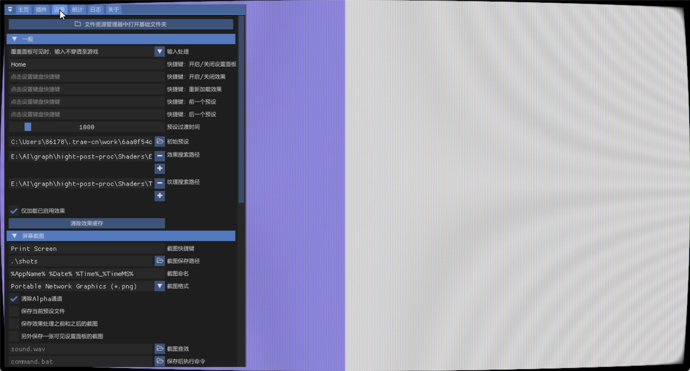
Task: Collapse the overlay window with the title arrow
Action: pos(10,10)
